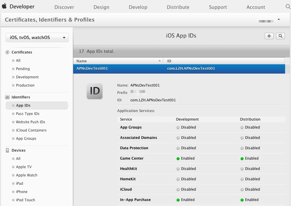
Task: Click iCloud Distribution disabled indicator
Action: [242, 190]
